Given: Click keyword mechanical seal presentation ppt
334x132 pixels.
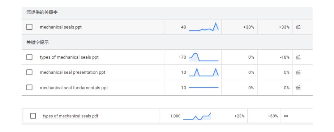Looking at the screenshot, I should pyautogui.click(x=72, y=72).
